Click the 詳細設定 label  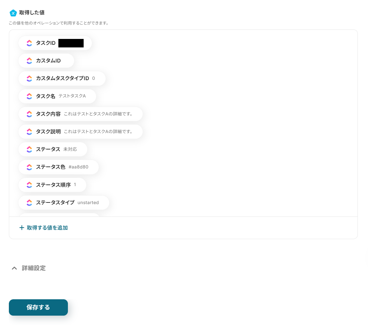coord(34,268)
